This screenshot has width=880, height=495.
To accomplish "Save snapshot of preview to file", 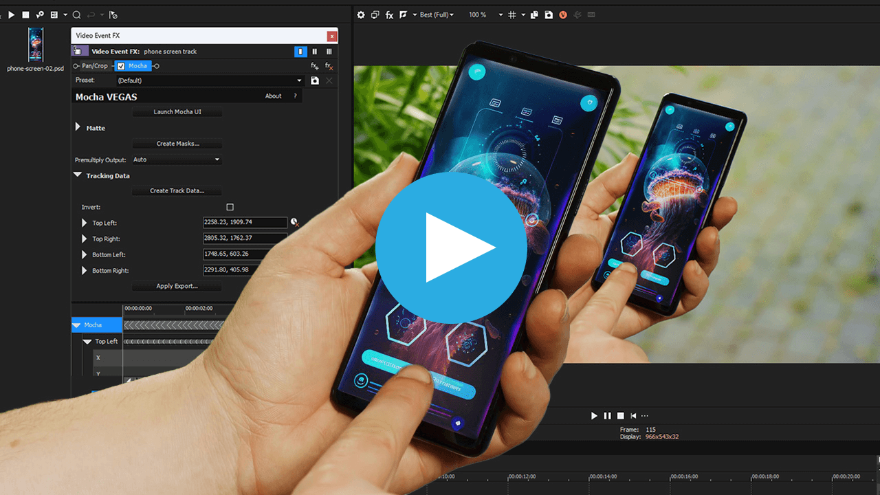I will coord(549,14).
